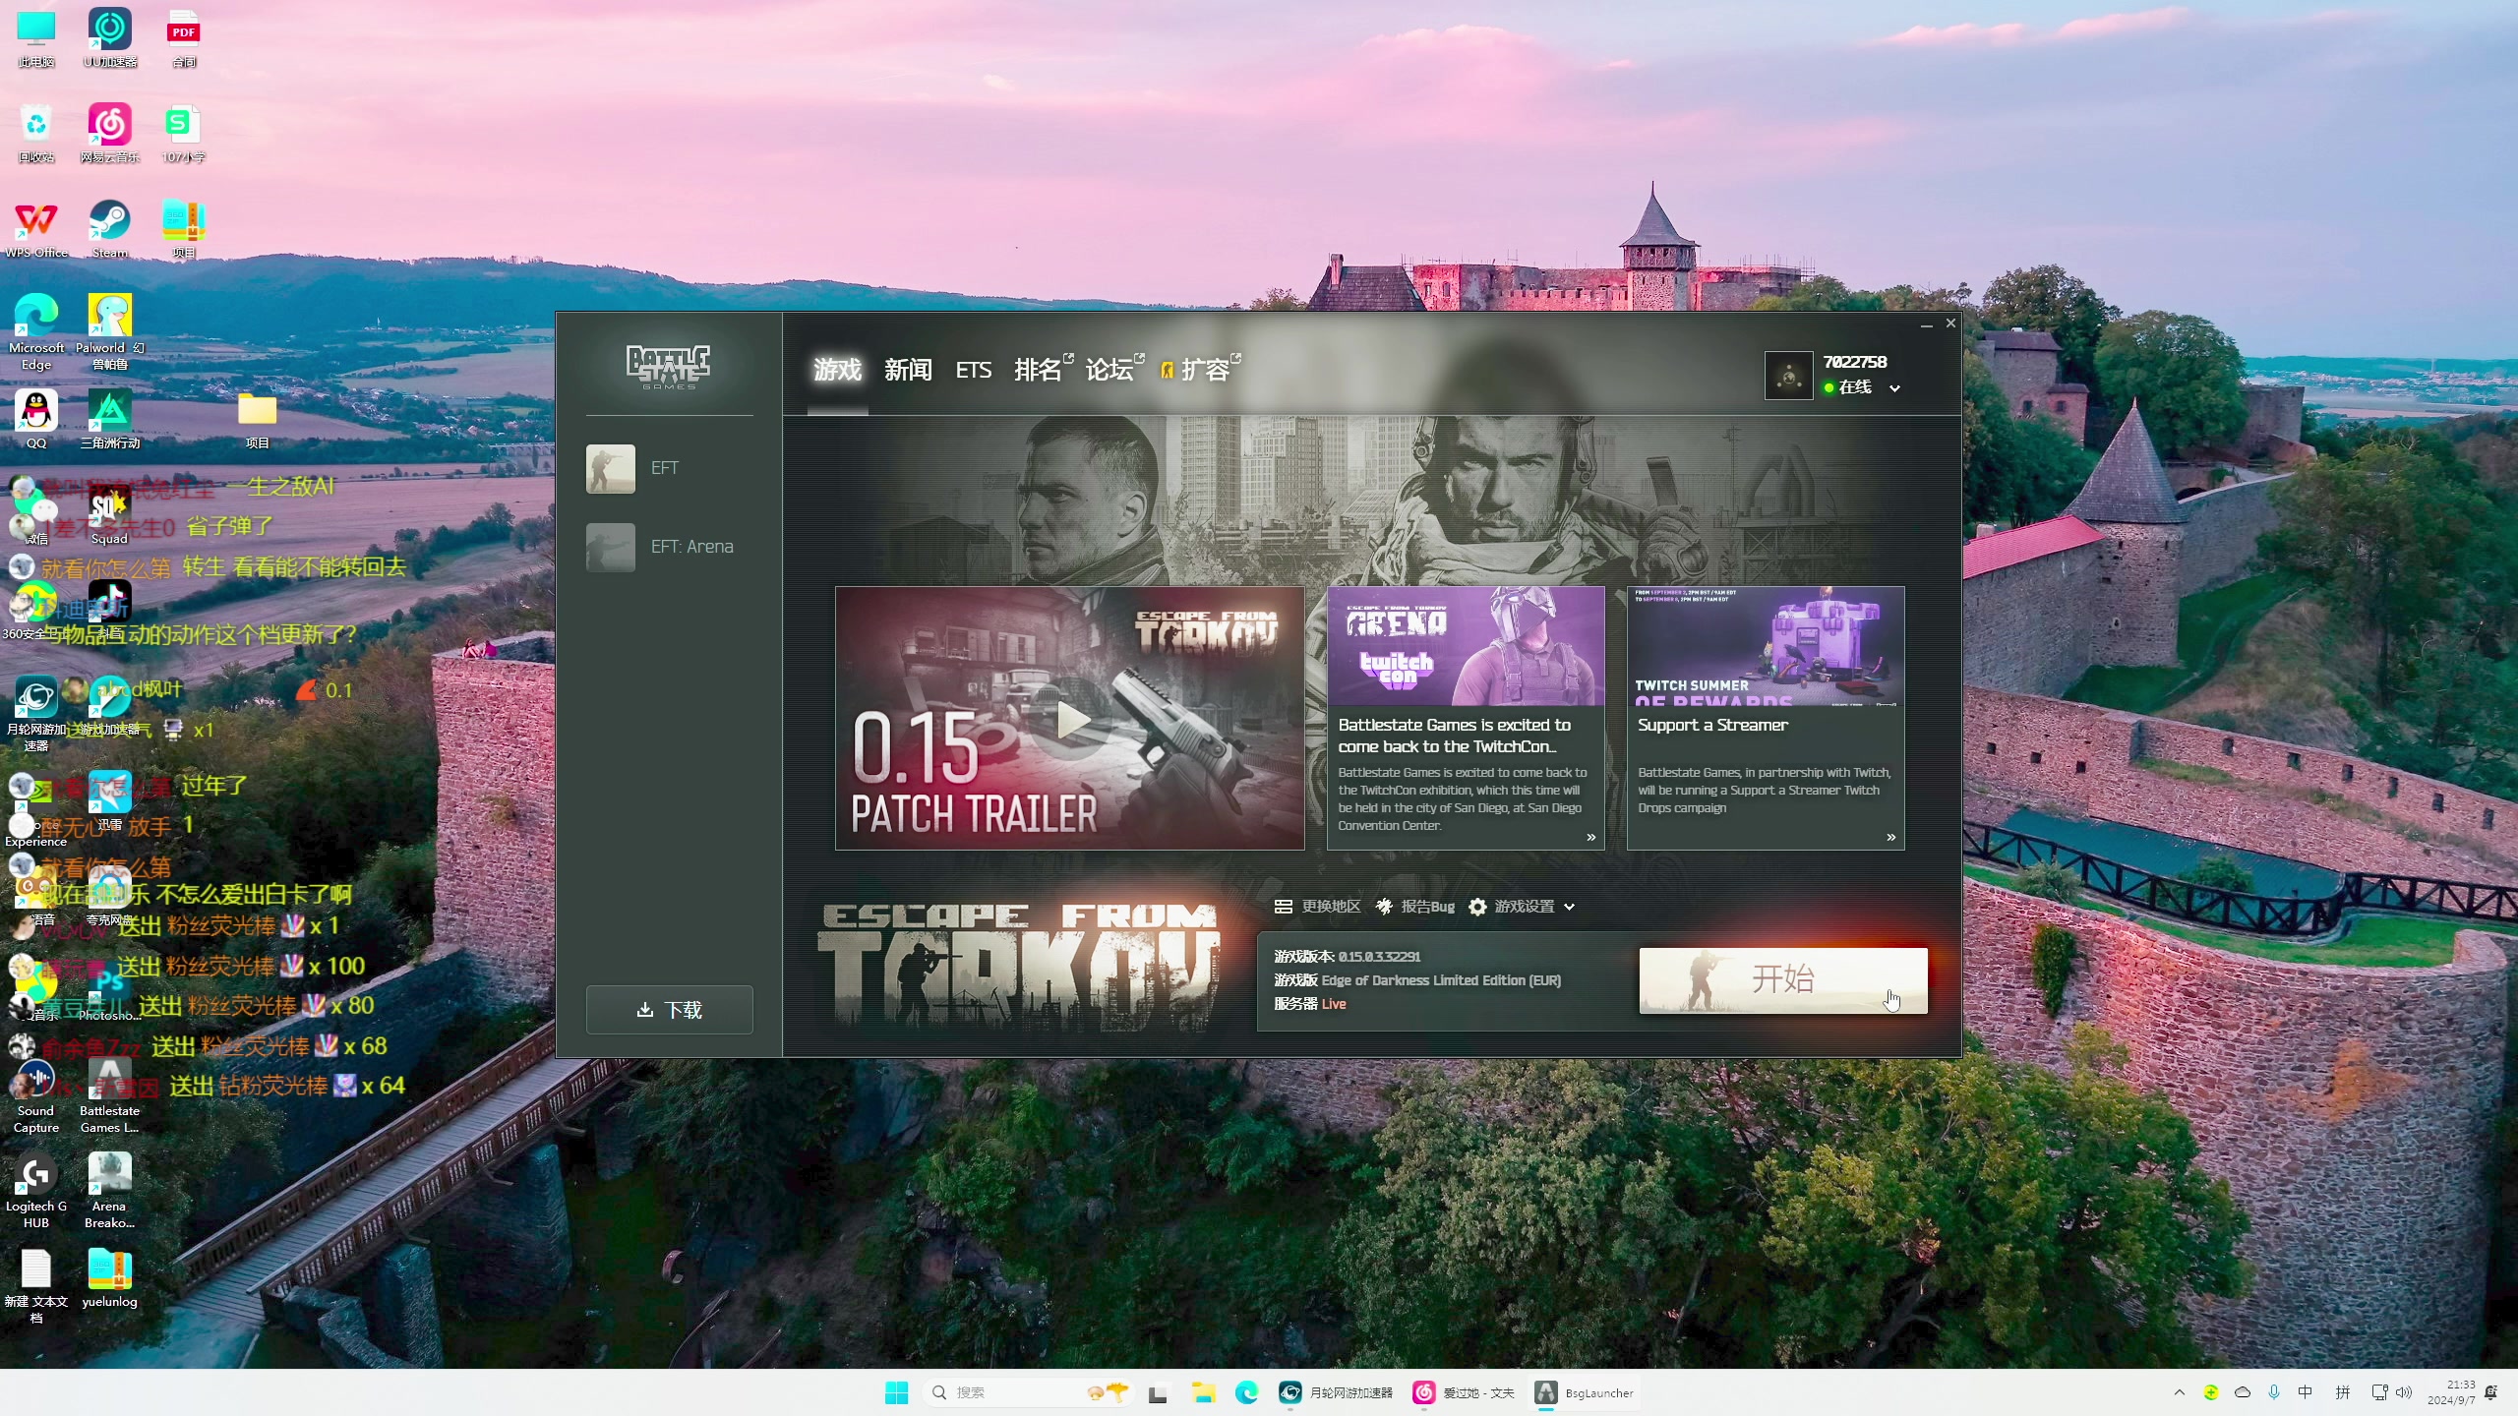Open the 扩容 tab
This screenshot has width=2518, height=1416.
1201,369
